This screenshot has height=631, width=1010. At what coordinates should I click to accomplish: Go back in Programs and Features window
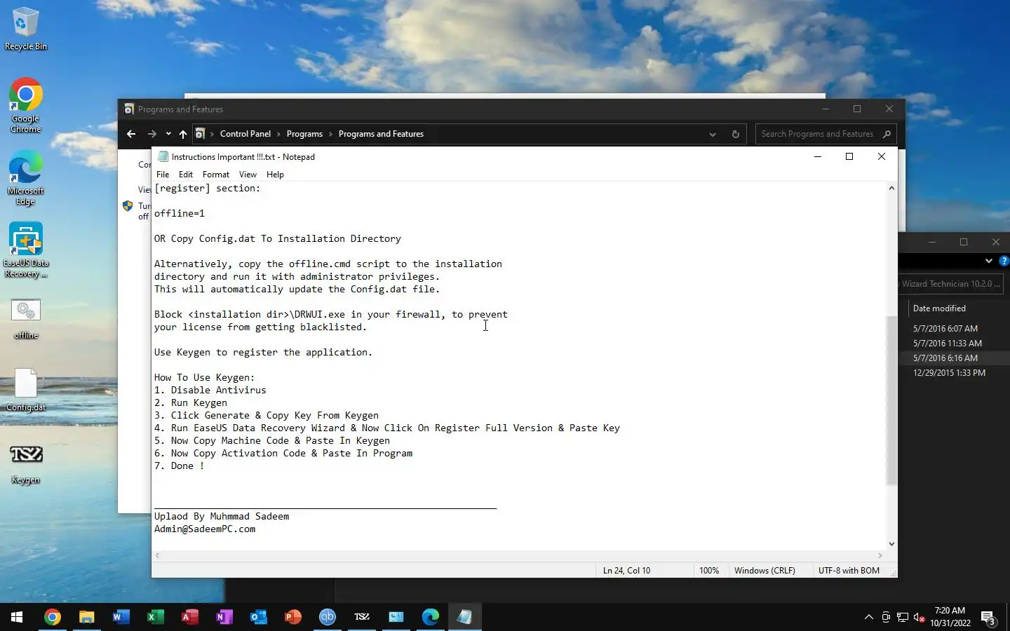coord(131,134)
